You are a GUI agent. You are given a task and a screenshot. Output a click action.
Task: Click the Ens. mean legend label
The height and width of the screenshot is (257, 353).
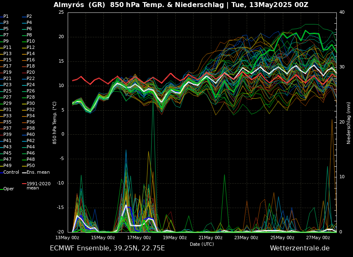pyautogui.click(x=38, y=172)
